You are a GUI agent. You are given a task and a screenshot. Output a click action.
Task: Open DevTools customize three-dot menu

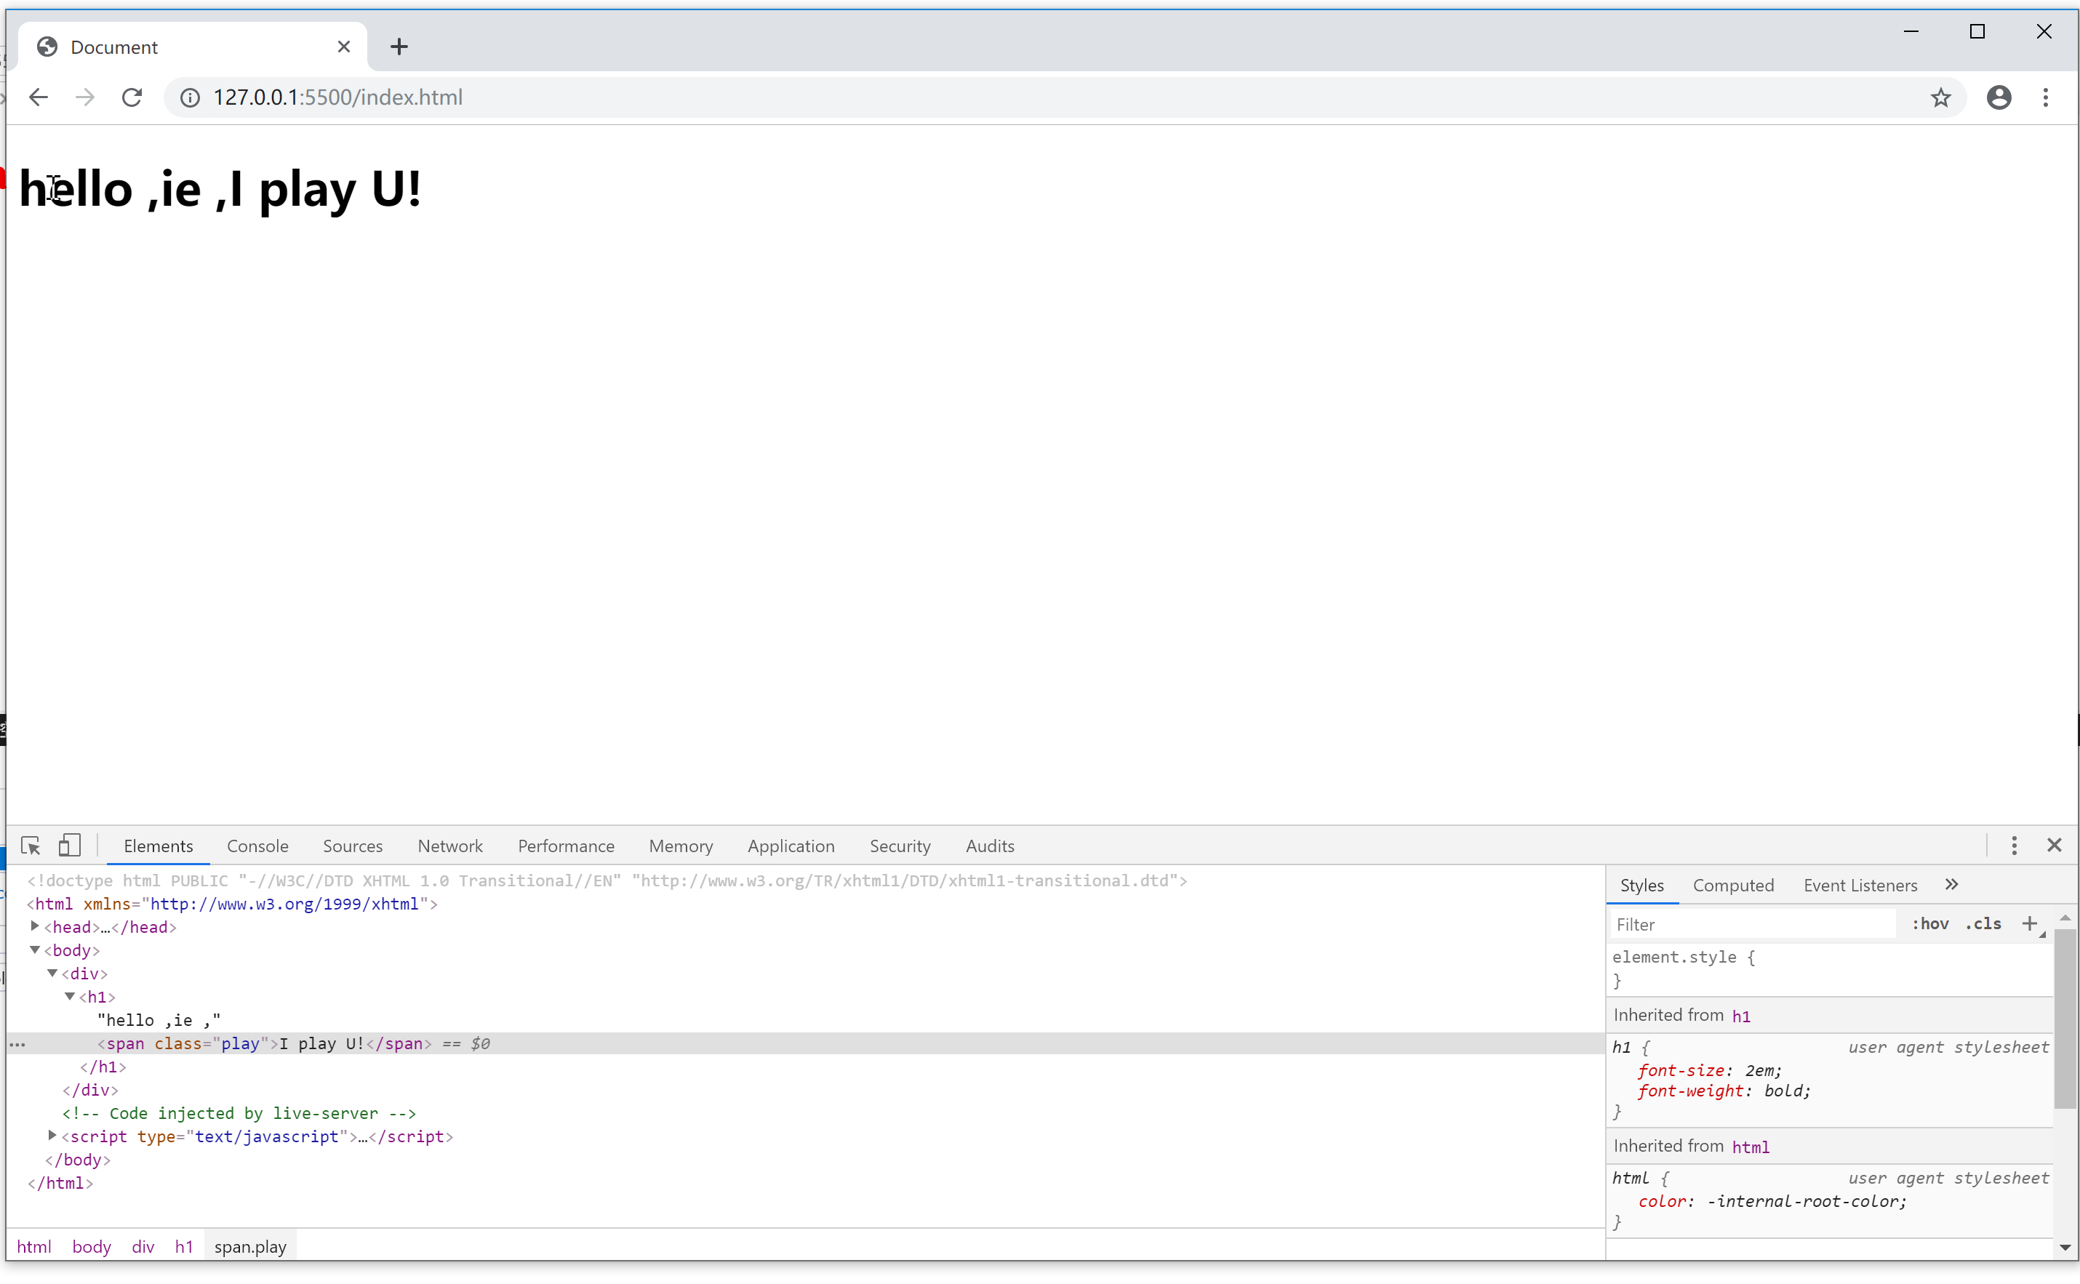pyautogui.click(x=2014, y=846)
